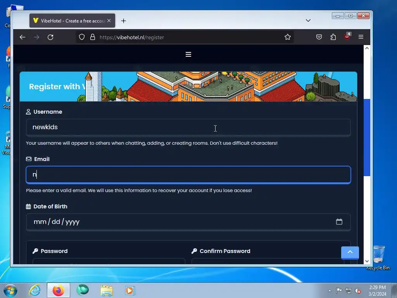The image size is (397, 298).
Task: Open the date picker calendar icon
Action: tap(339, 222)
